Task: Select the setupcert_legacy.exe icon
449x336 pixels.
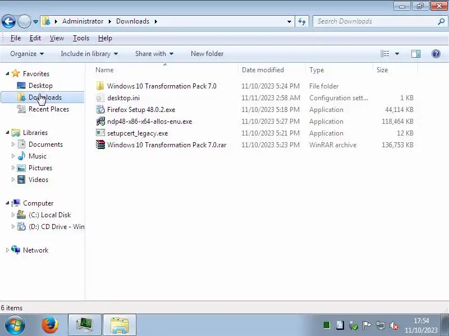Action: pyautogui.click(x=100, y=133)
